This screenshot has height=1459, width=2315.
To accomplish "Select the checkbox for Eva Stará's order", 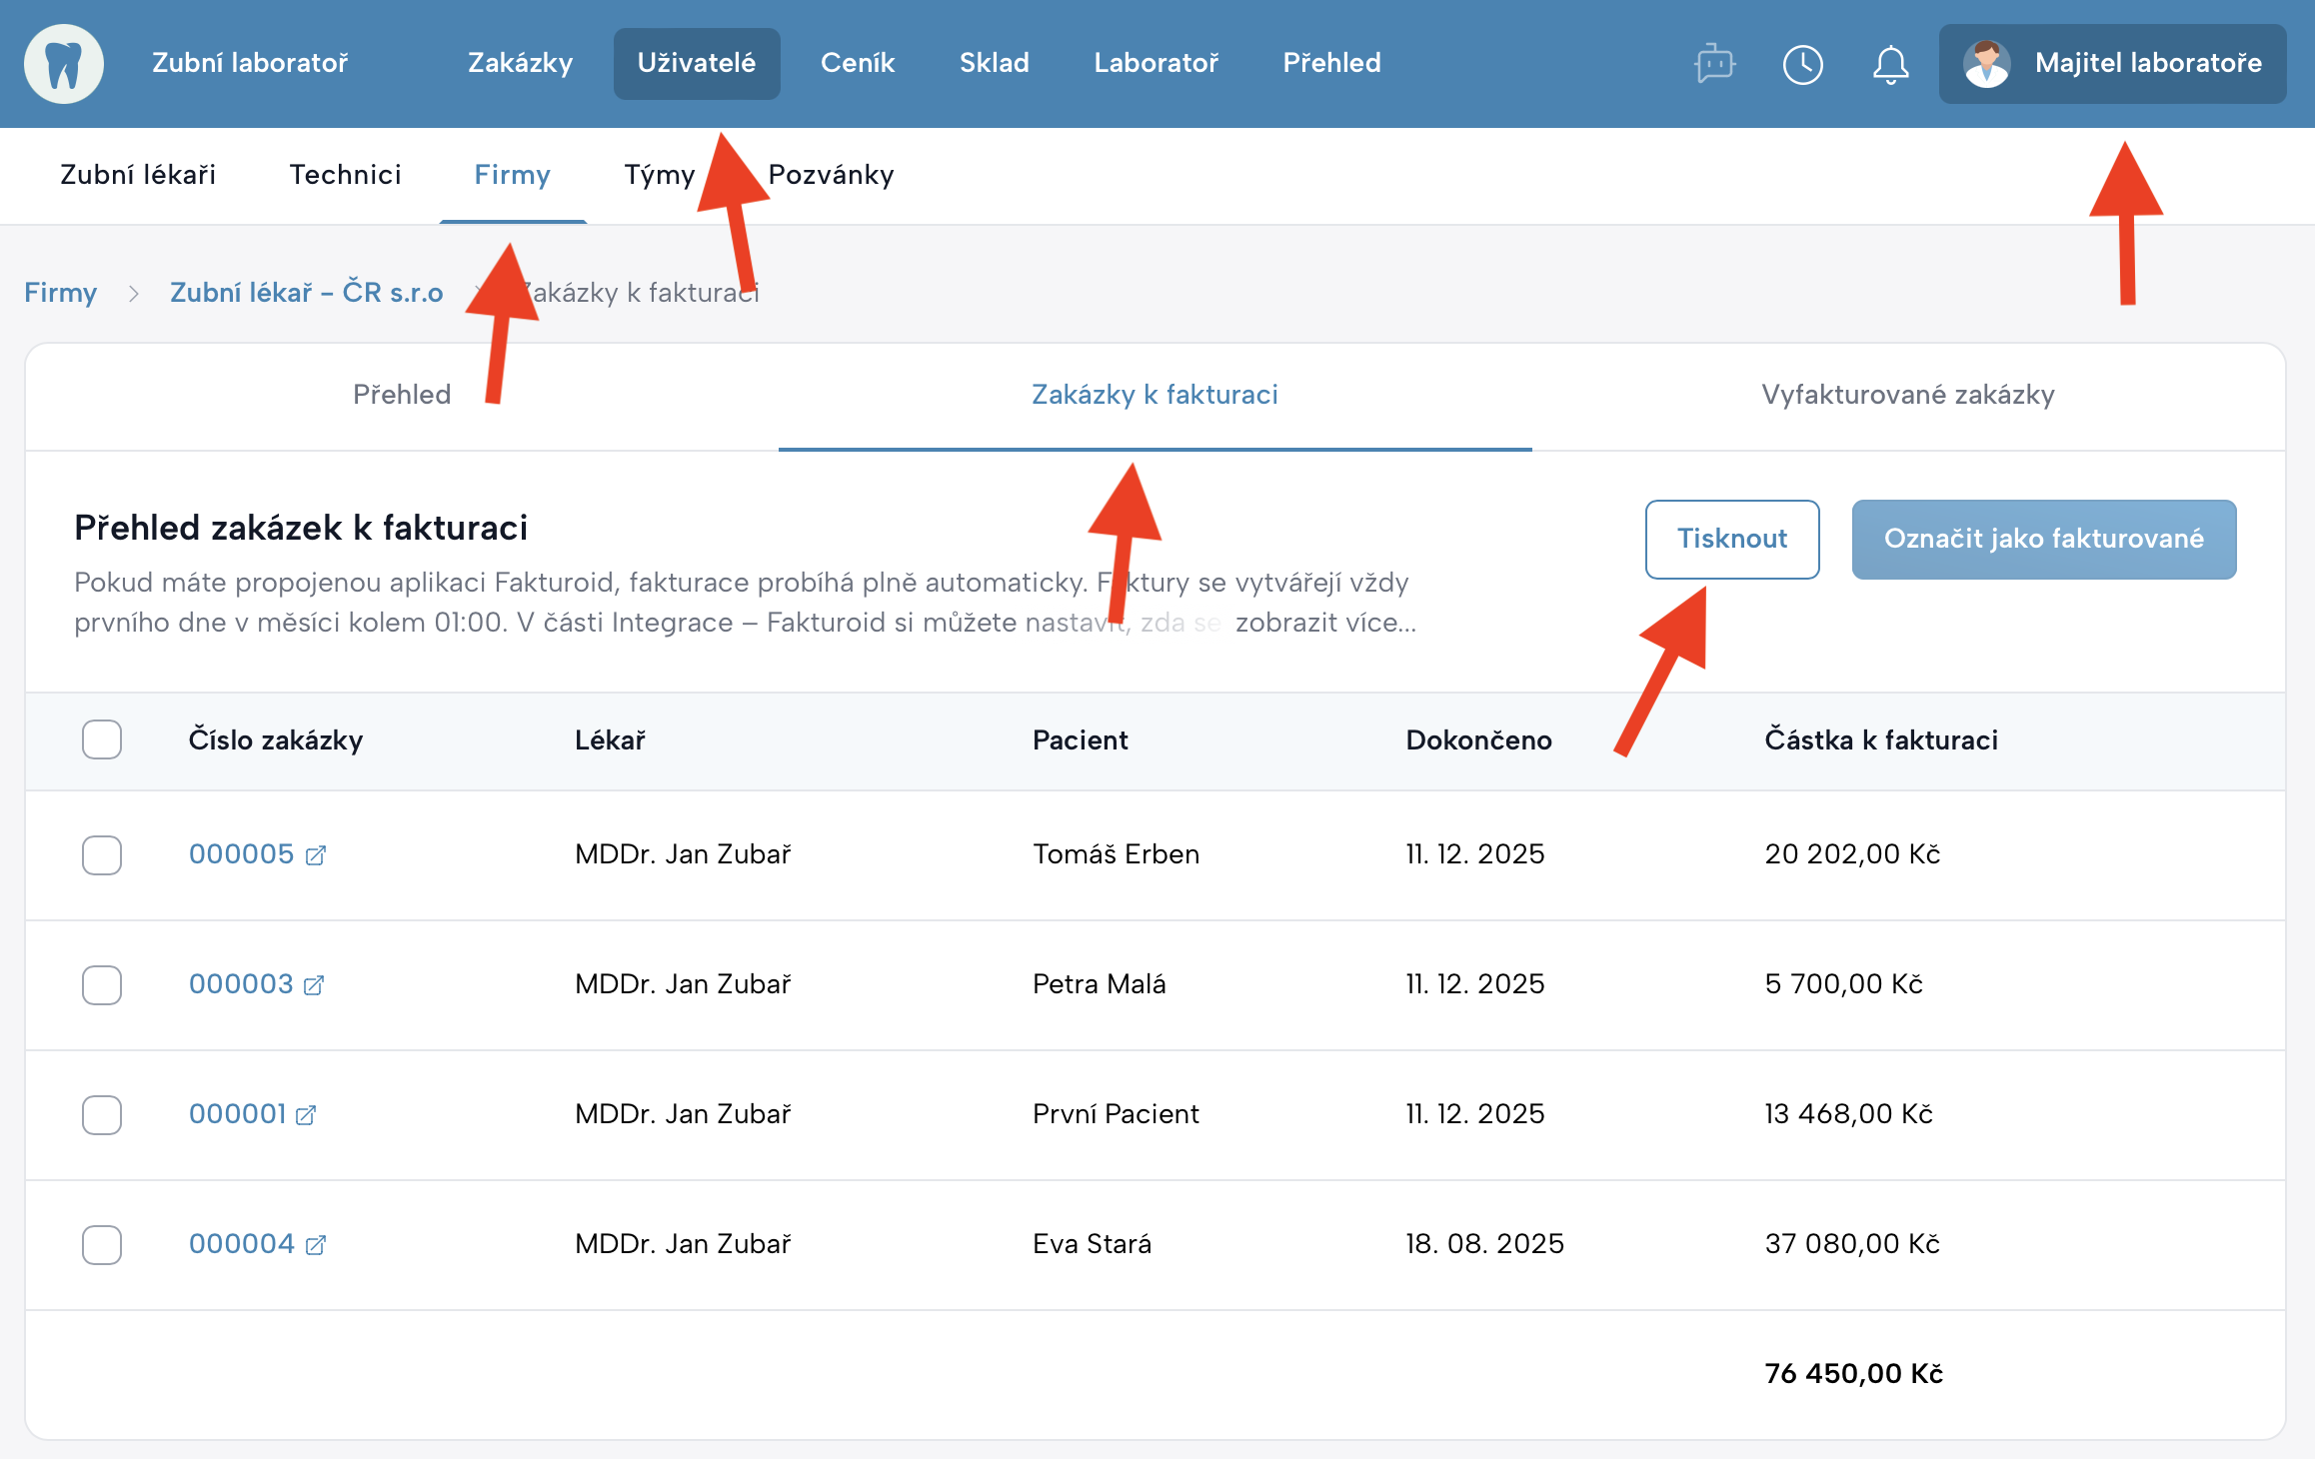I will coord(102,1245).
